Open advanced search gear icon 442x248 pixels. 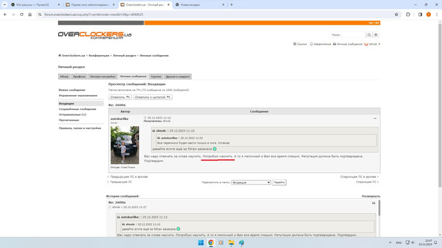tap(376, 35)
